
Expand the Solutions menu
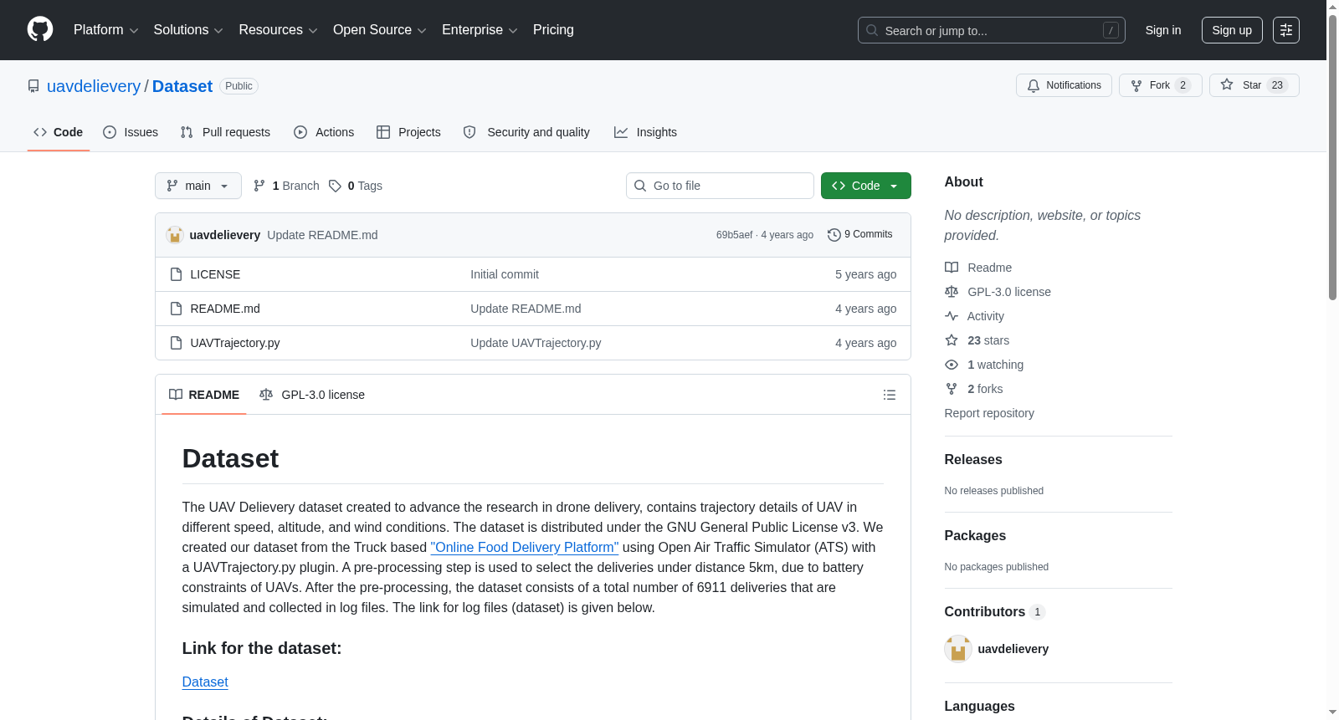coord(188,30)
